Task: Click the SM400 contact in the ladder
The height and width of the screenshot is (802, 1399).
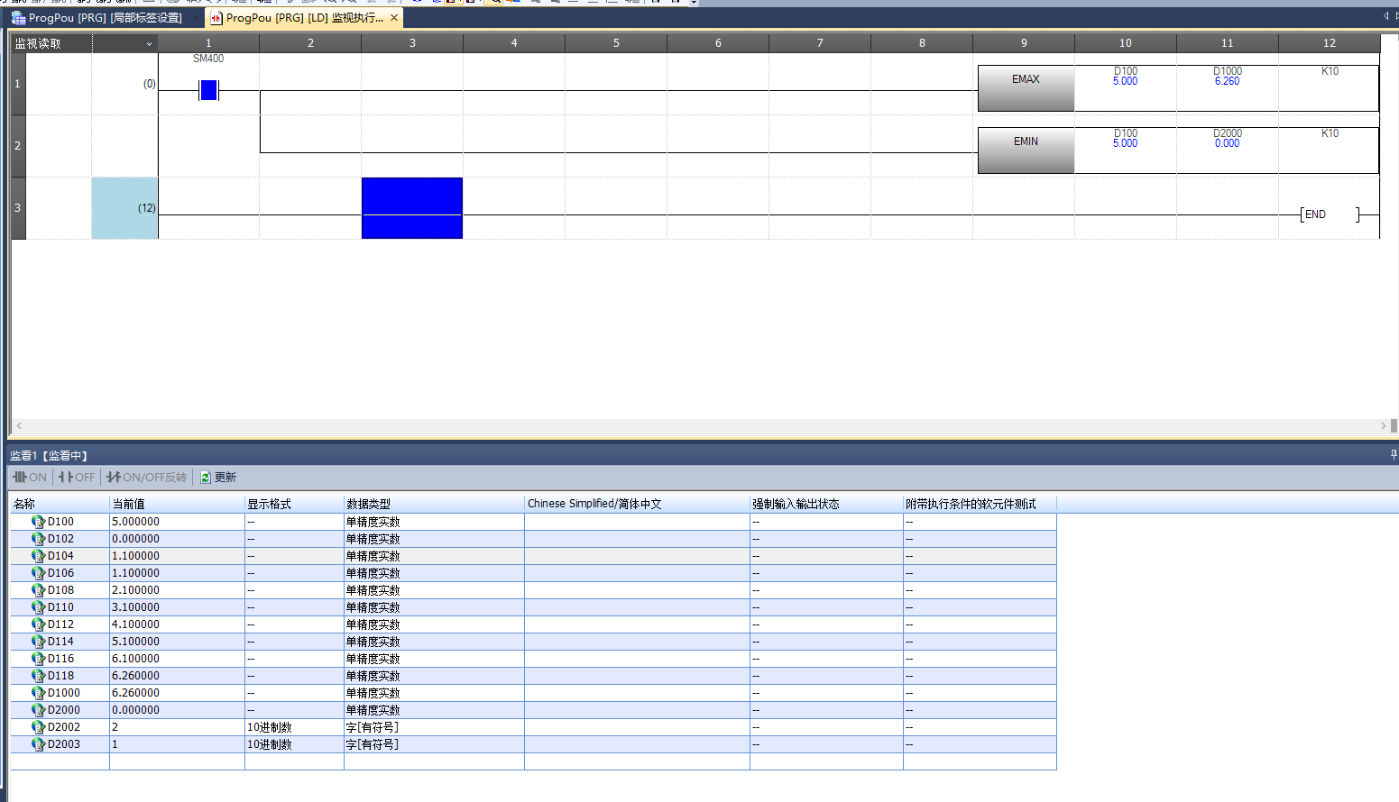Action: pyautogui.click(x=208, y=90)
